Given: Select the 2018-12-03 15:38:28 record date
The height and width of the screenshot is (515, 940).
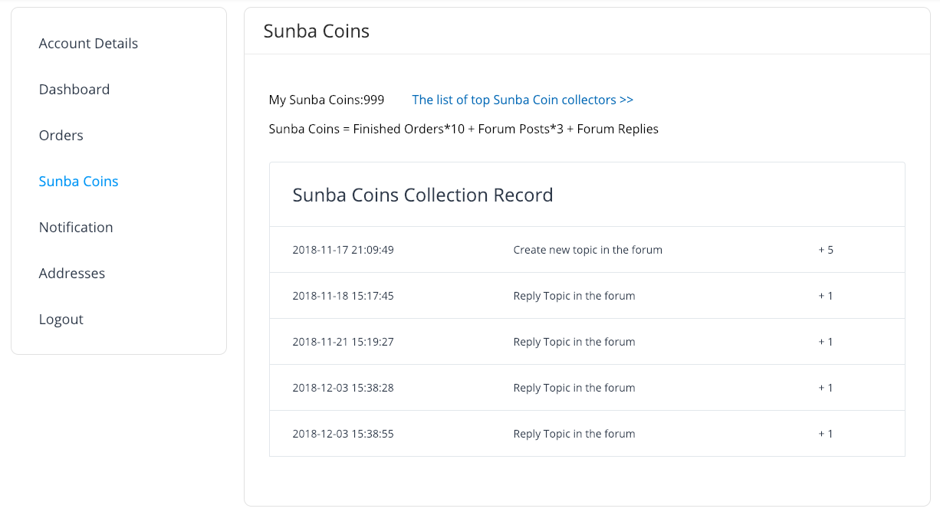Looking at the screenshot, I should pyautogui.click(x=343, y=388).
